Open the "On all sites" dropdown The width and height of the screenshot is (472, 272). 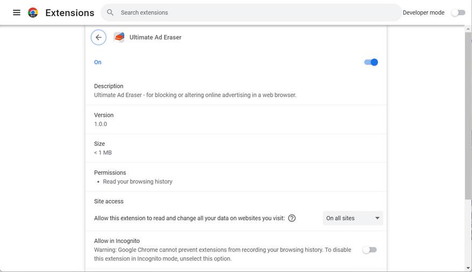pos(353,218)
